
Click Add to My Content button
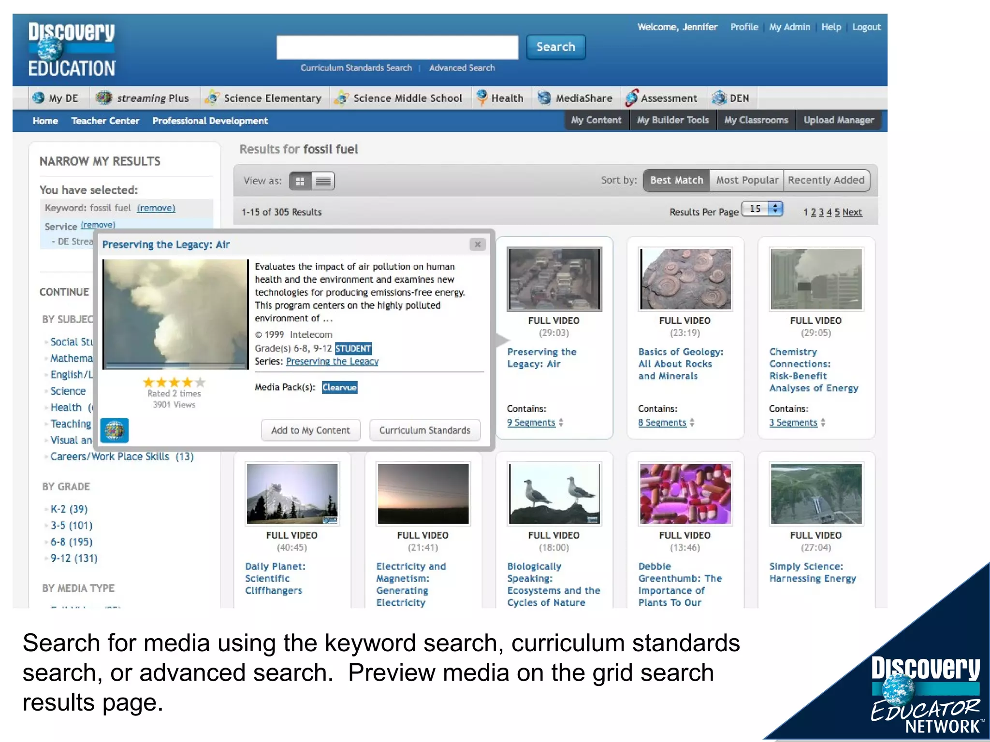311,430
